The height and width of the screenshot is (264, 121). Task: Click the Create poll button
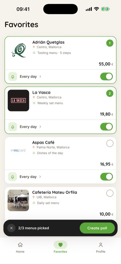[97, 228]
